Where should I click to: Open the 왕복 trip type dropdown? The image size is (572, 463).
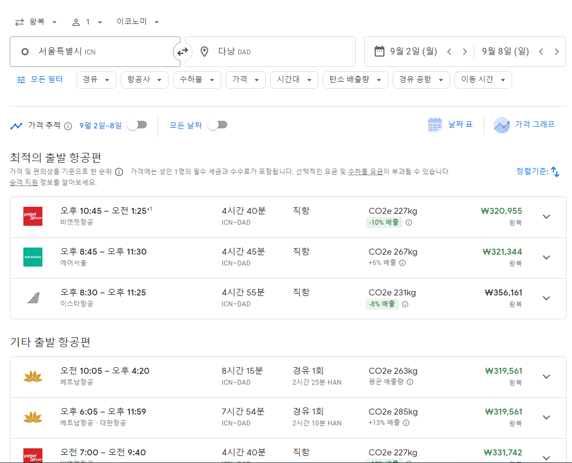35,22
